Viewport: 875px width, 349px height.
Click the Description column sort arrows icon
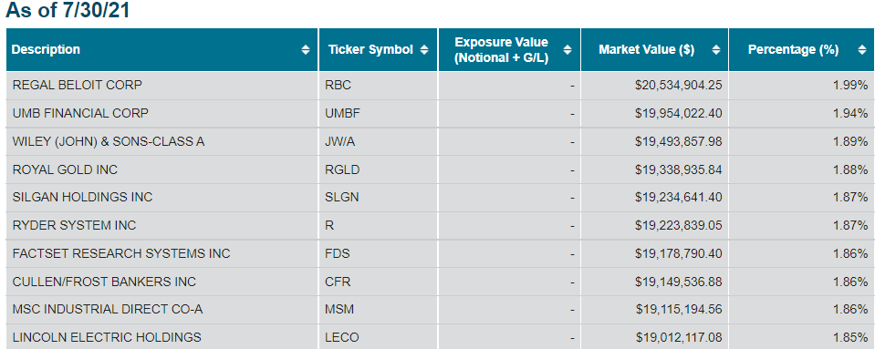[x=306, y=49]
